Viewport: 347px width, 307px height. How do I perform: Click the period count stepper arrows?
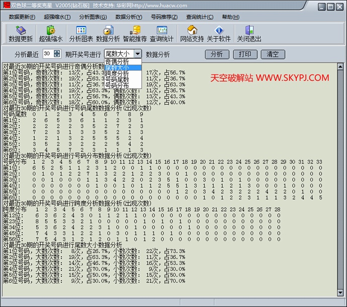tap(56, 54)
